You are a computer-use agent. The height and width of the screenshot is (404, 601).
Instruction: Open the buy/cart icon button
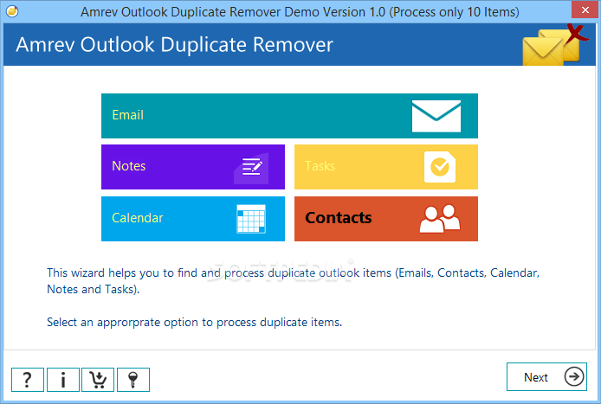(98, 380)
